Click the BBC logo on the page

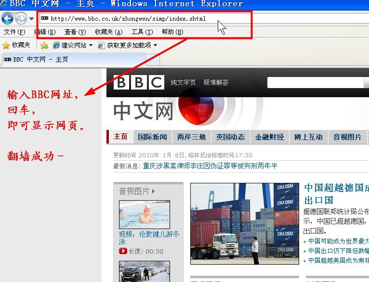click(x=139, y=82)
